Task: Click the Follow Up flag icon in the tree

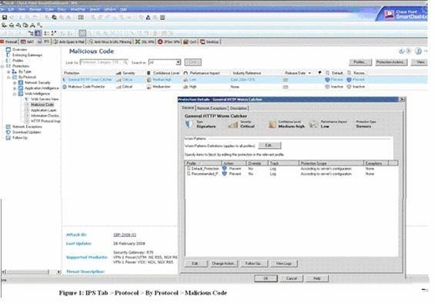Action: (x=8, y=138)
